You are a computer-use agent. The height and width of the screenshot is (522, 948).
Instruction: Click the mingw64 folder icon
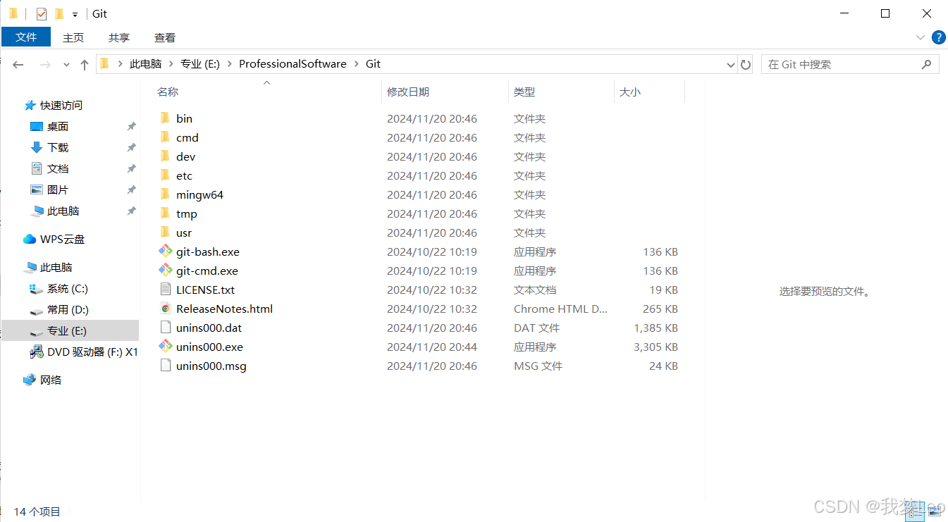165,194
